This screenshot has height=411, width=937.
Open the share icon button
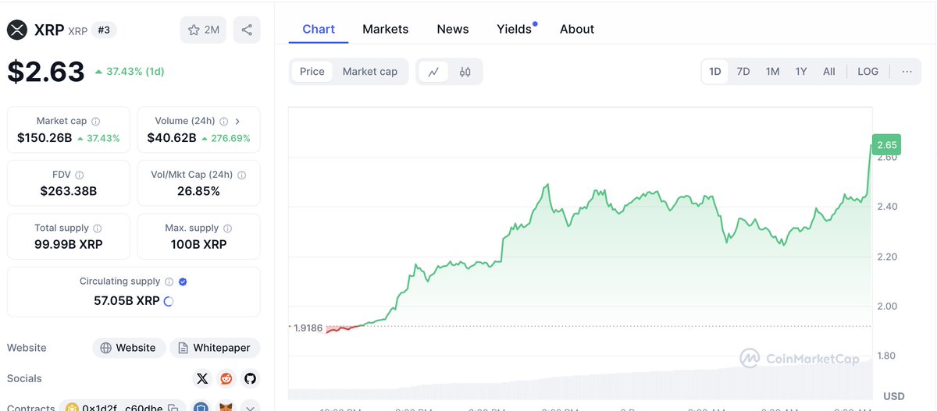tap(247, 30)
